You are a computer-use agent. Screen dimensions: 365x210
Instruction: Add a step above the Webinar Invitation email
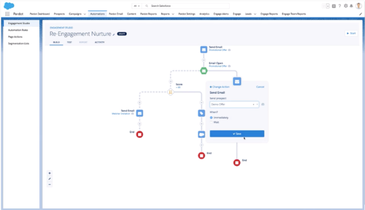139,102
